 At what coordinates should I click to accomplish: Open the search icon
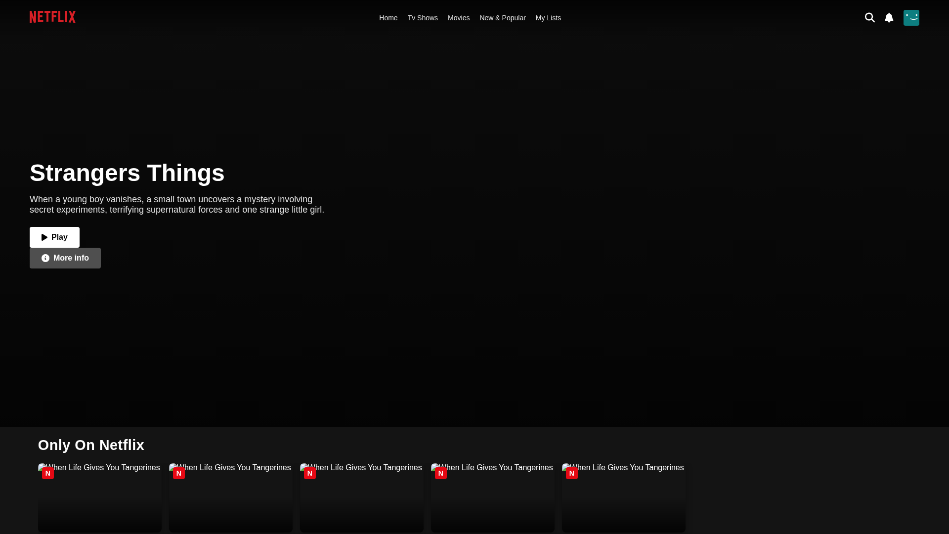869,18
